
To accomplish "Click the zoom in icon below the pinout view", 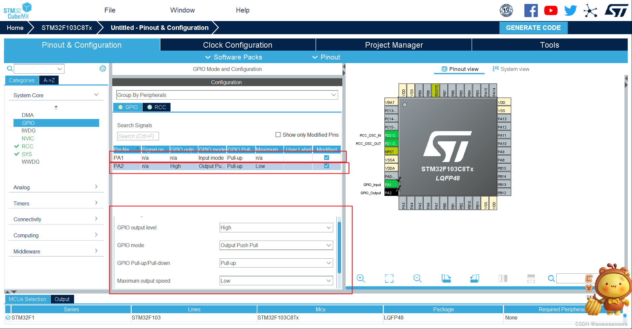I will click(x=361, y=278).
